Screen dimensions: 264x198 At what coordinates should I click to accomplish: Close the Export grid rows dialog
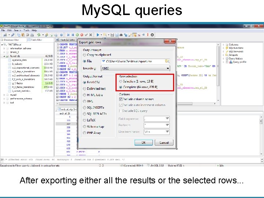tap(170, 41)
